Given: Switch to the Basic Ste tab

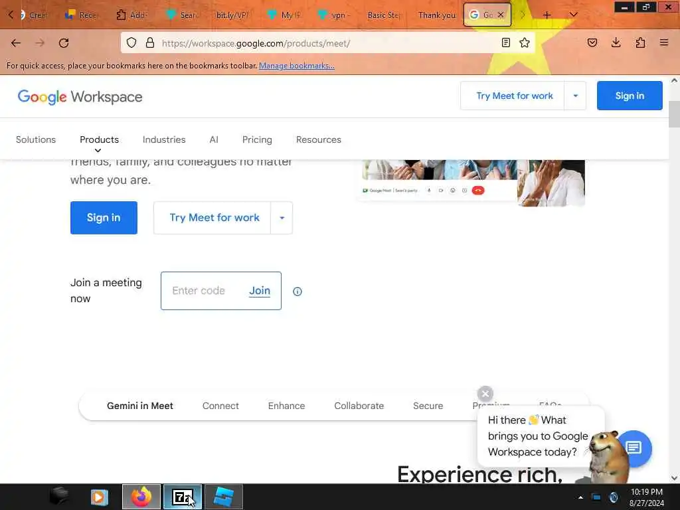Looking at the screenshot, I should click(x=382, y=15).
